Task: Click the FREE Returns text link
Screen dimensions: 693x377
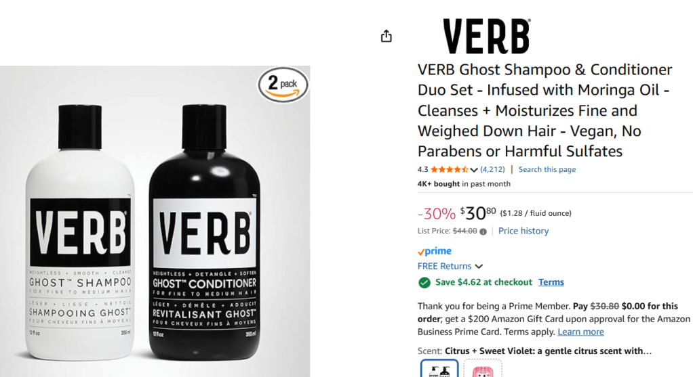Action: [x=445, y=266]
